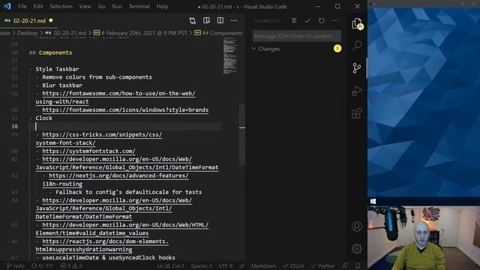This screenshot has height=270, width=480.
Task: Click the '02-20-21.md' breadcrumb segment
Action: click(66, 33)
